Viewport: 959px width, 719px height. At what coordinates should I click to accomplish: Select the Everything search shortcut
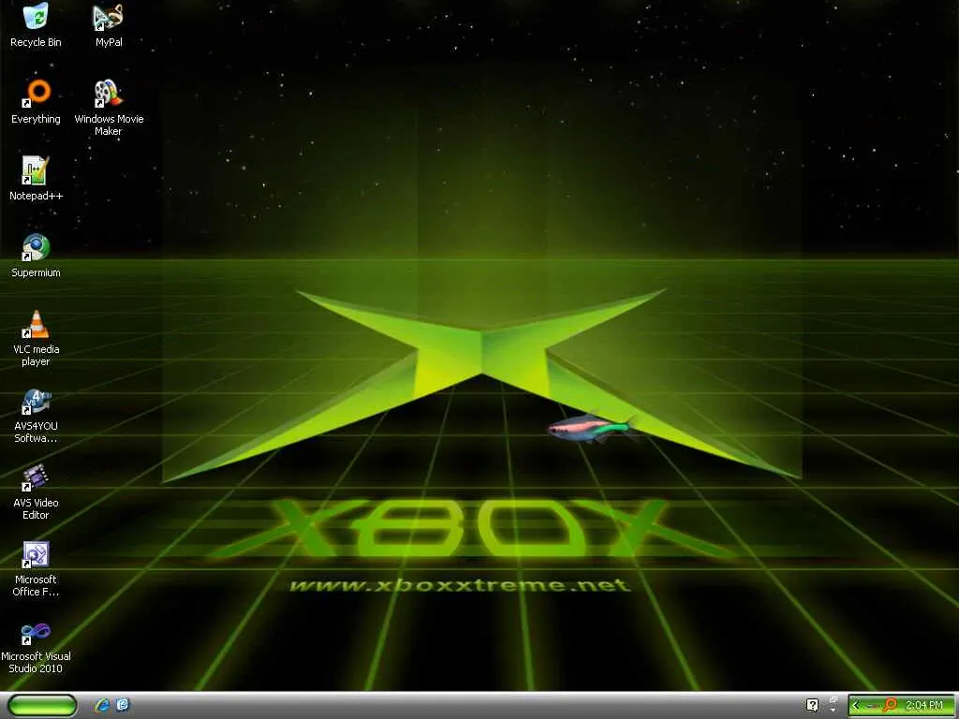pos(36,101)
